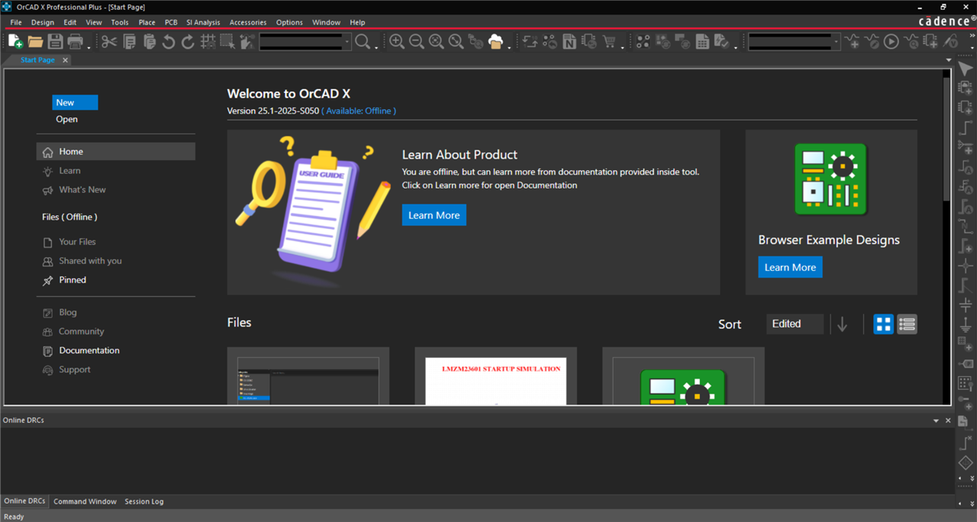Open the cloud folder dropdown arrow
The image size is (977, 522).
tap(508, 47)
